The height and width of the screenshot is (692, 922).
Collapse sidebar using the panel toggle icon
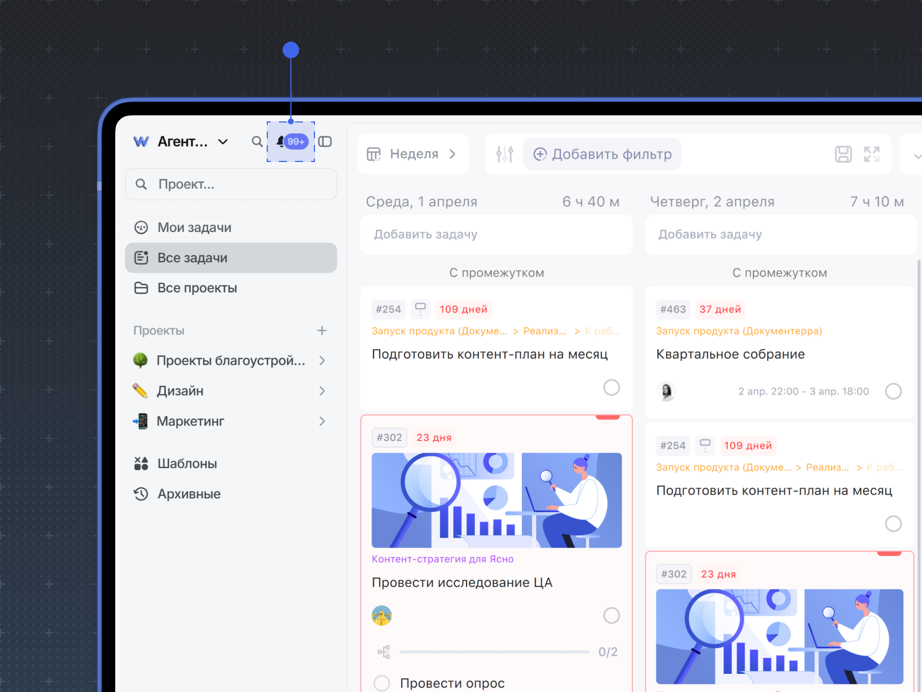[325, 142]
